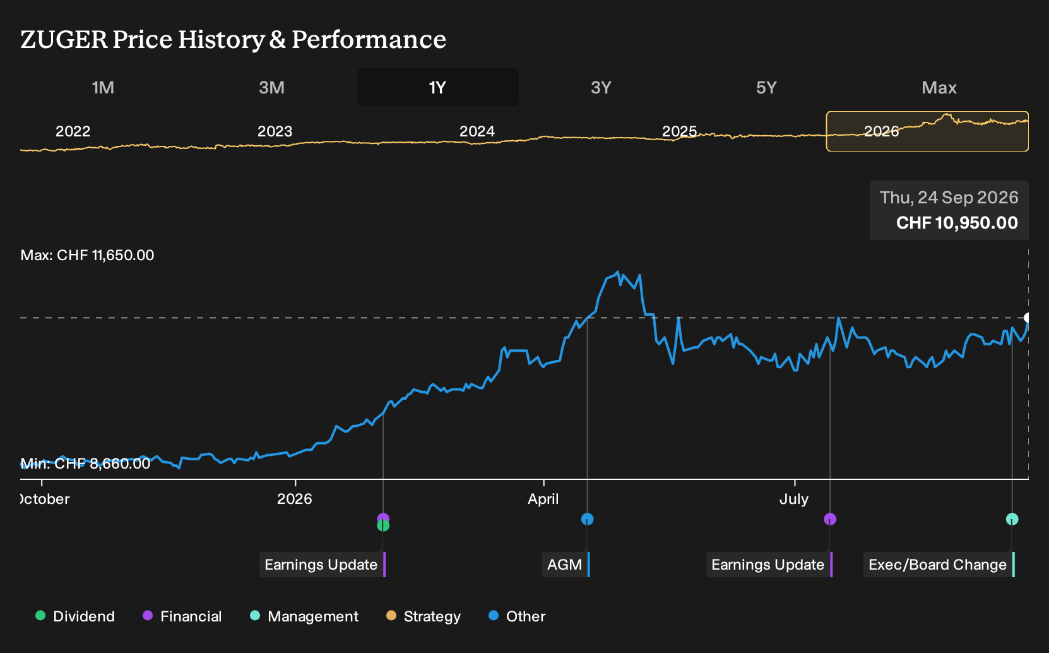Toggle the Other legend filter
Viewport: 1049px width, 653px height.
pyautogui.click(x=517, y=616)
